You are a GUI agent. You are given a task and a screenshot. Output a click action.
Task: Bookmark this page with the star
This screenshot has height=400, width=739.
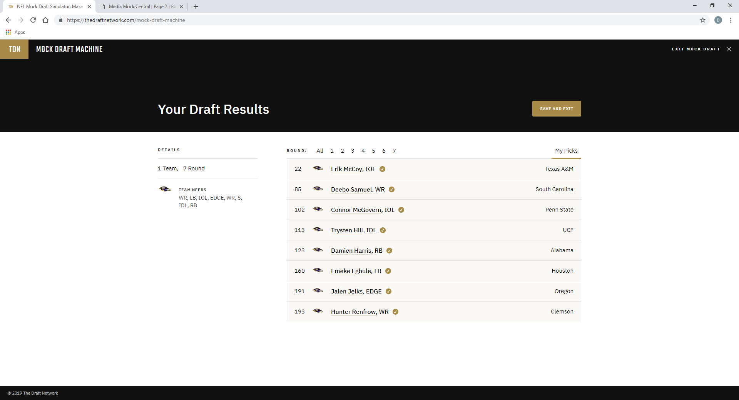coord(703,20)
